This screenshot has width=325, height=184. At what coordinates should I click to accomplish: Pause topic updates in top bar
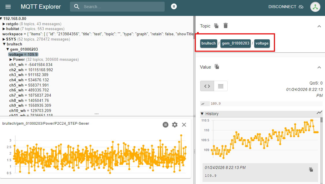click(x=174, y=6)
